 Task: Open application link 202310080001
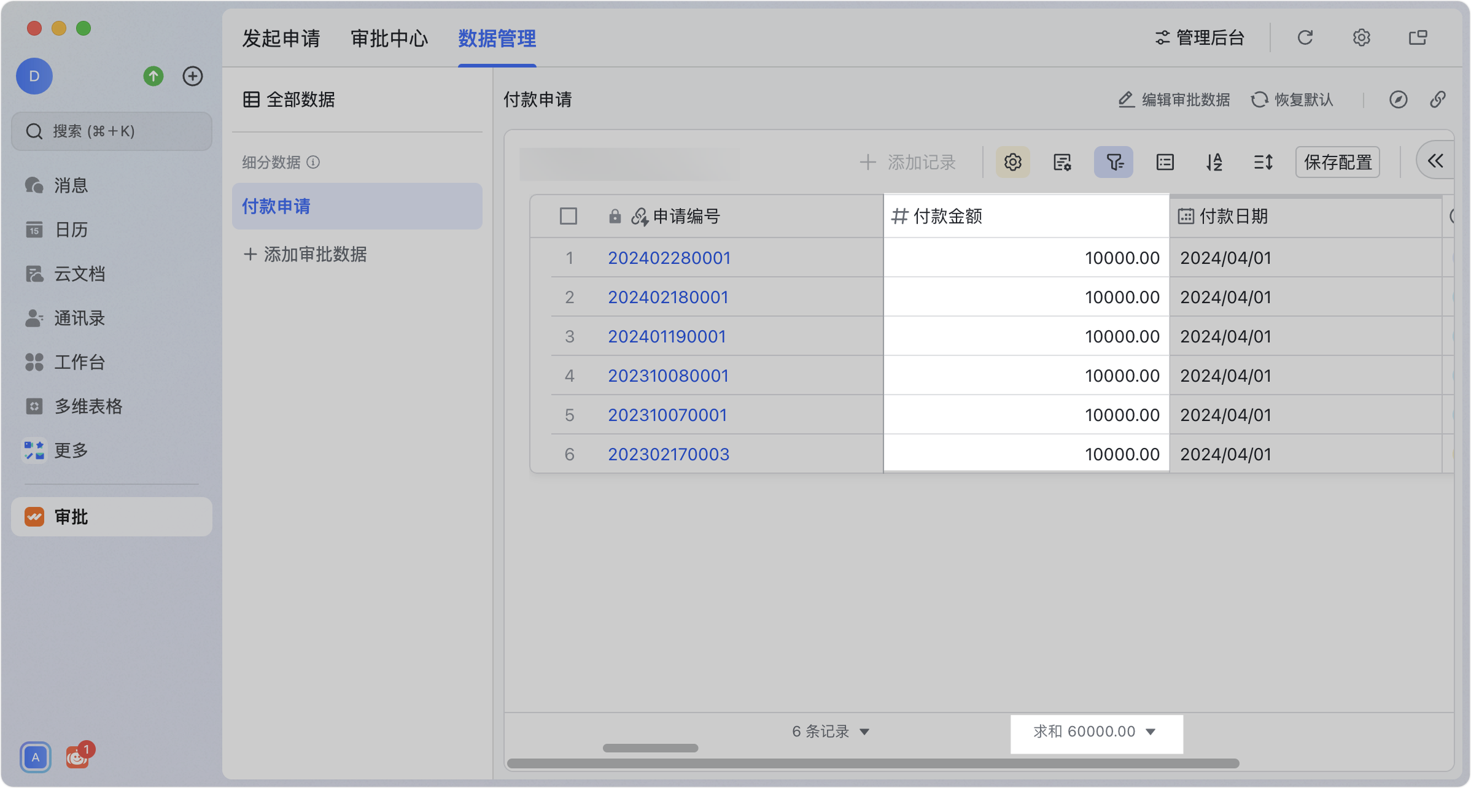point(668,376)
